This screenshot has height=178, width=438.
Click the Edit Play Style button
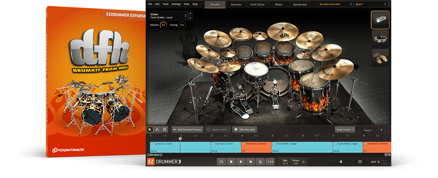tap(245, 129)
